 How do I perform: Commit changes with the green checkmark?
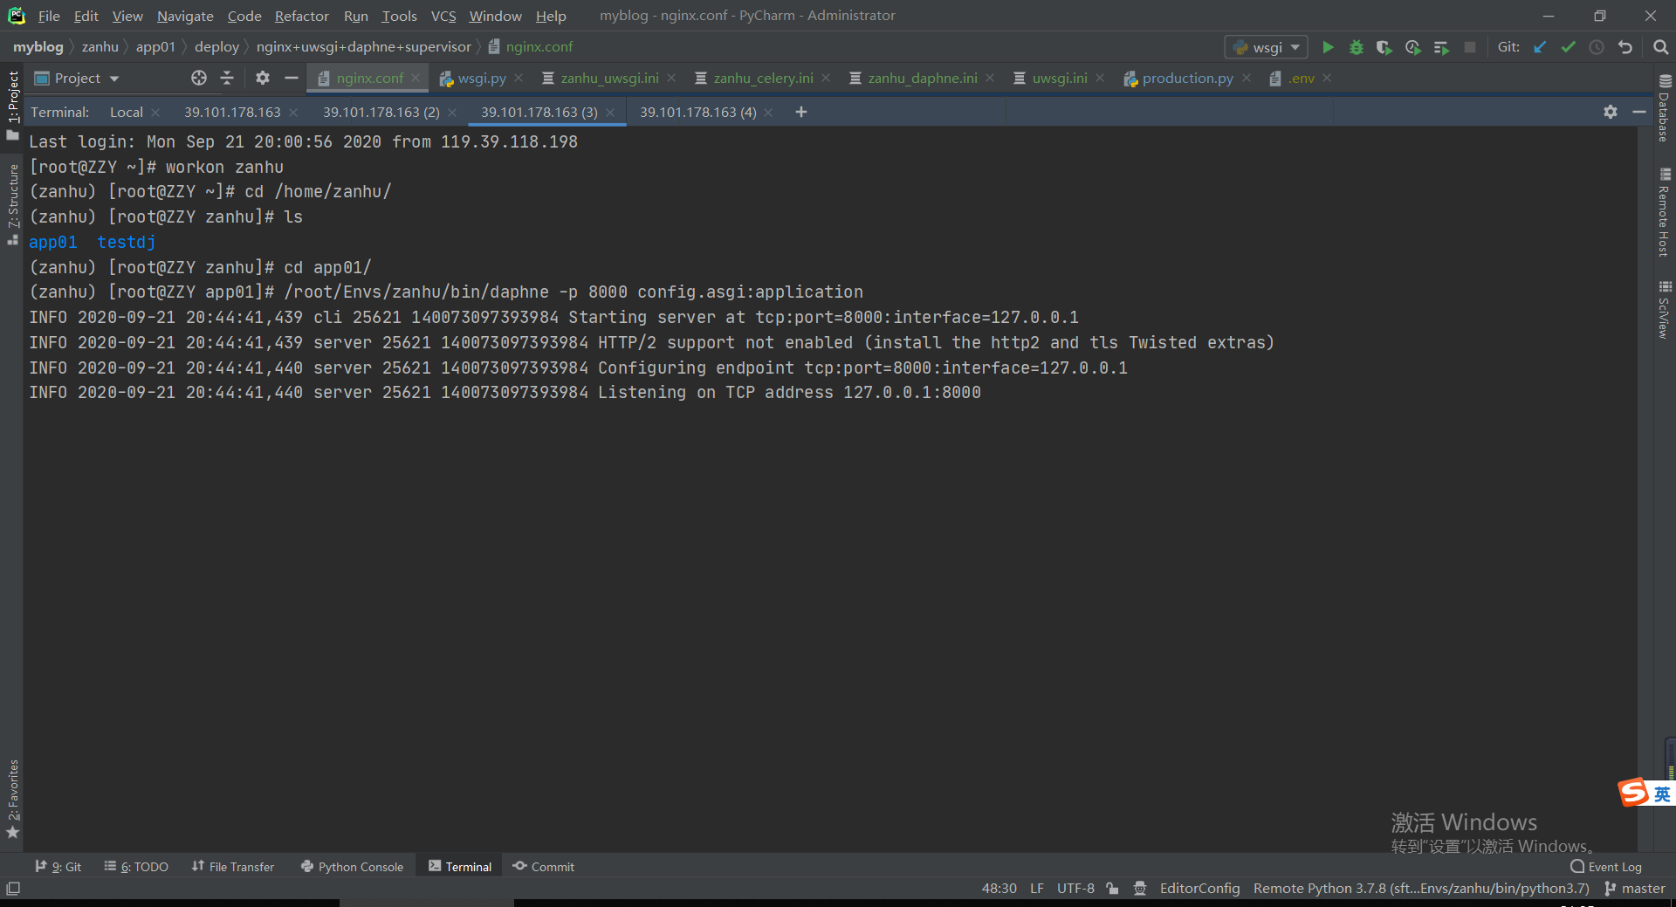click(x=1569, y=47)
